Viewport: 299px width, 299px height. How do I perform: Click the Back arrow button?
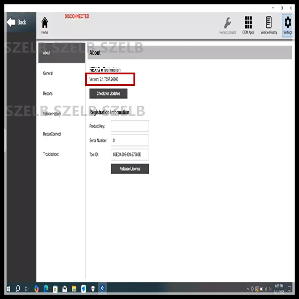click(16, 22)
